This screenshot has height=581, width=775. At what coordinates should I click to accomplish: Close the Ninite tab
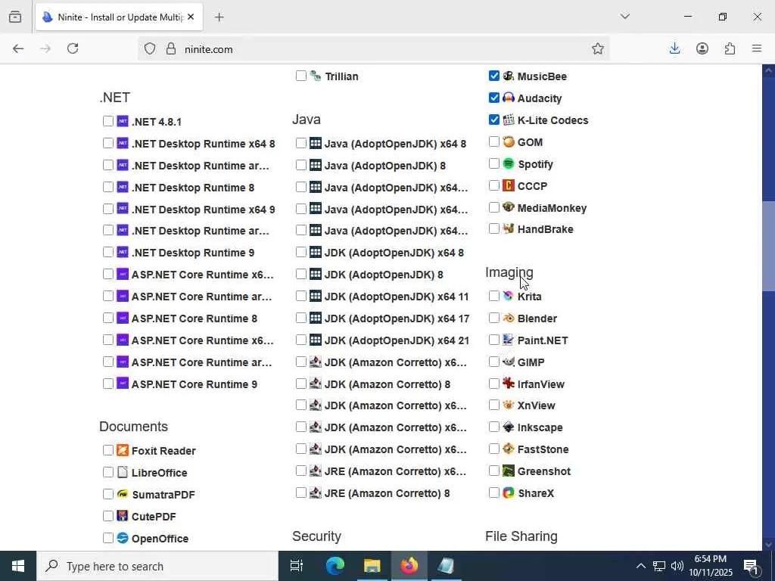coord(191,17)
